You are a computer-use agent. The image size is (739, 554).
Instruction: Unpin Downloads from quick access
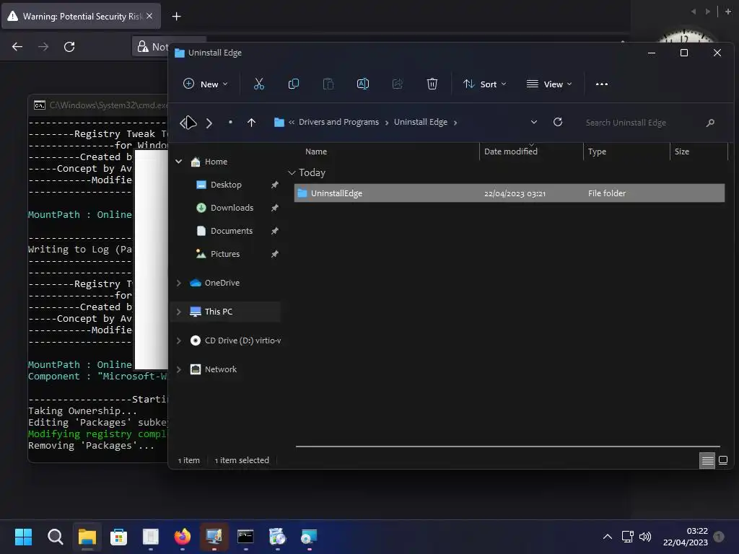point(274,208)
